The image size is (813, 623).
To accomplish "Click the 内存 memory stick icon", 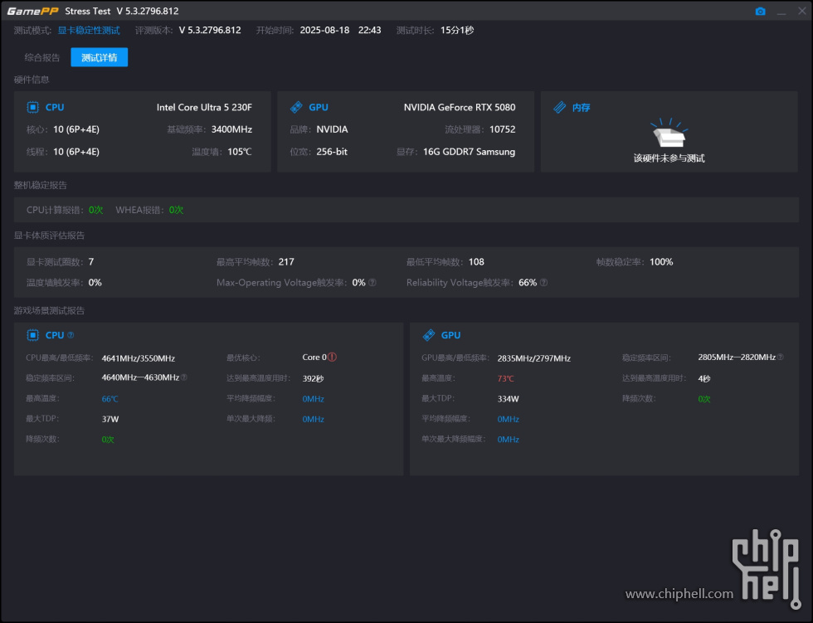I will [x=559, y=107].
